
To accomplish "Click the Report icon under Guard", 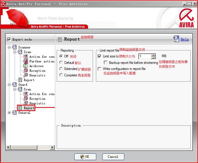I will [x=20, y=108].
